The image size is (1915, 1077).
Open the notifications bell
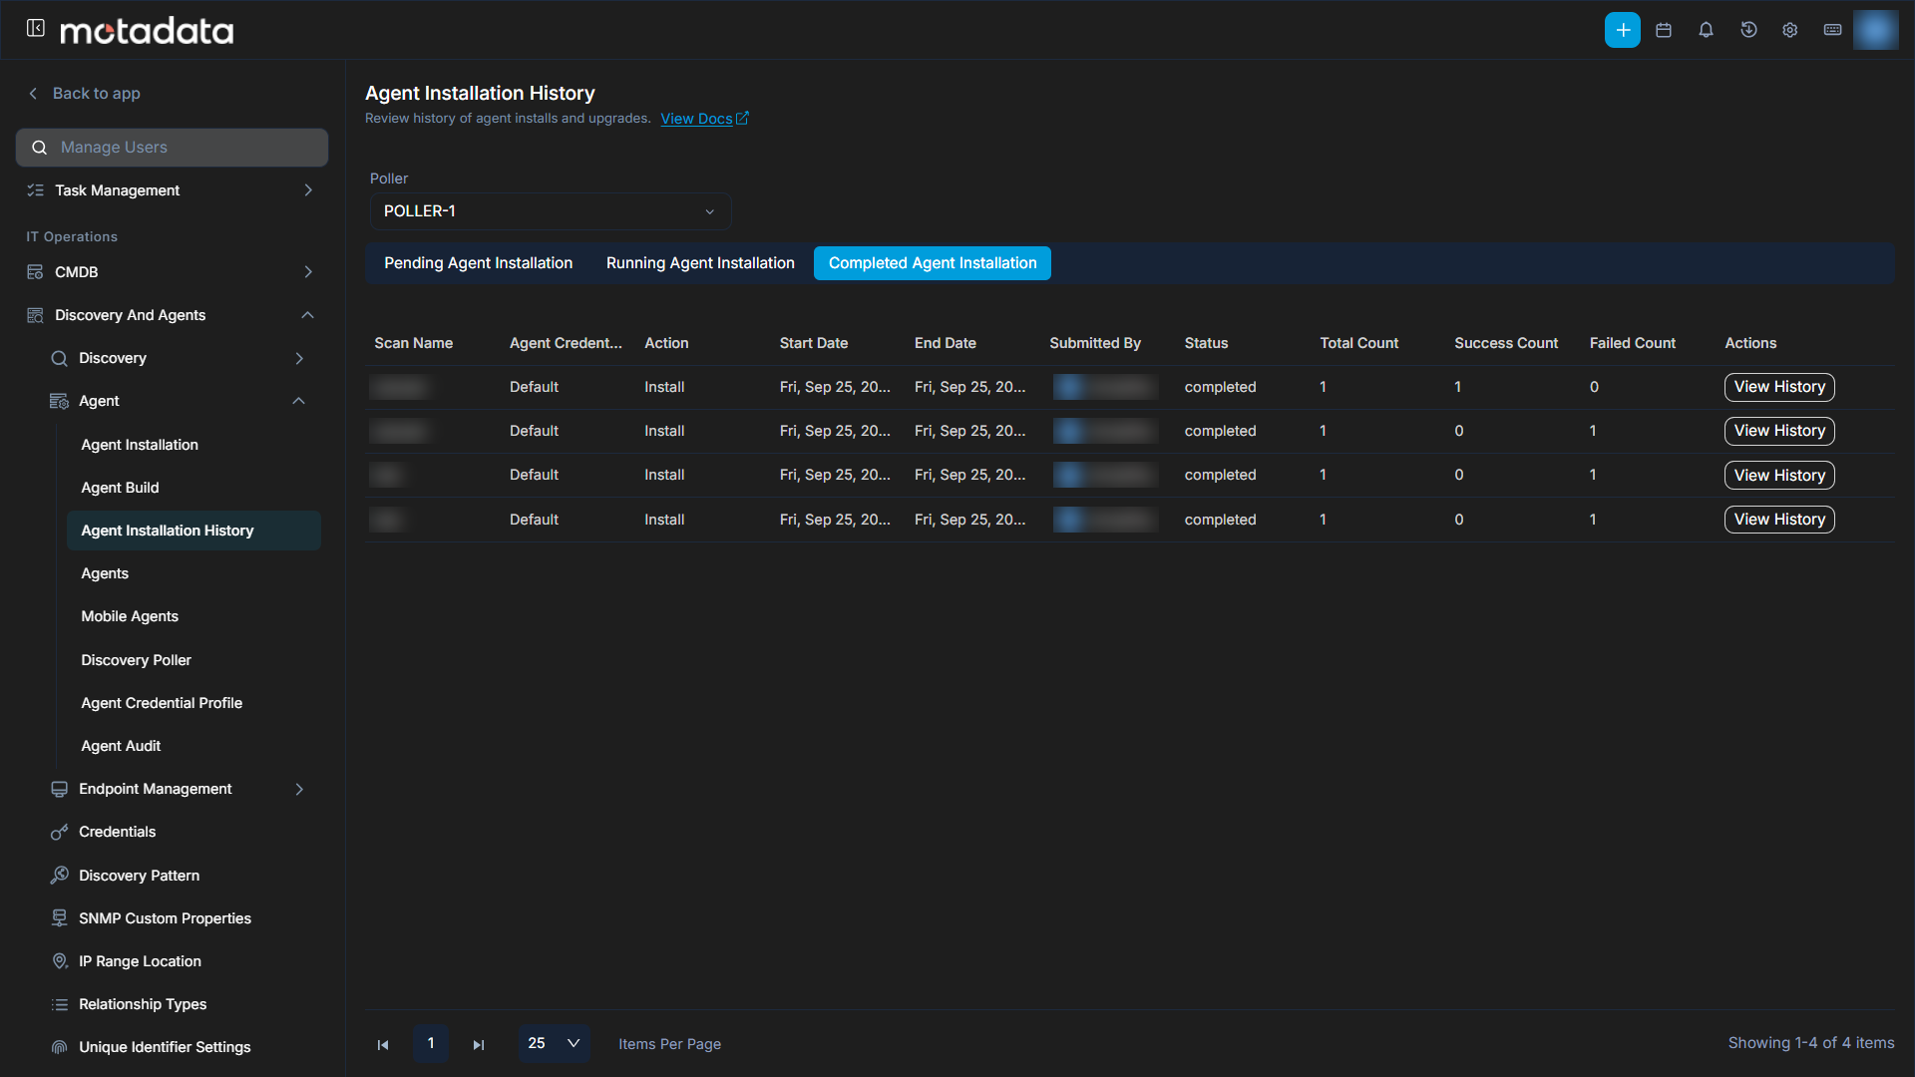tap(1707, 30)
